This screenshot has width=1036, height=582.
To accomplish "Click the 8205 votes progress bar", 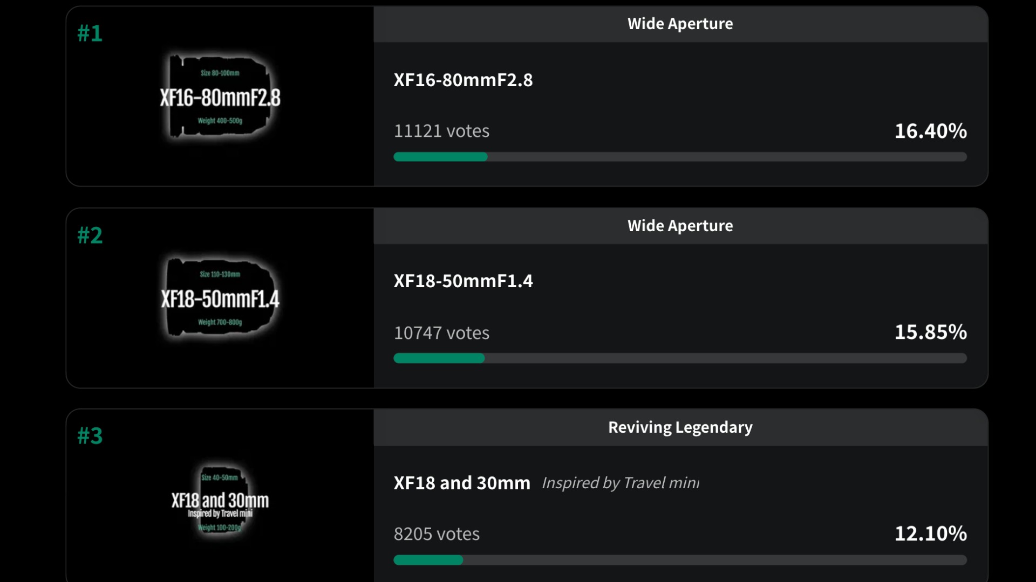I will (680, 560).
